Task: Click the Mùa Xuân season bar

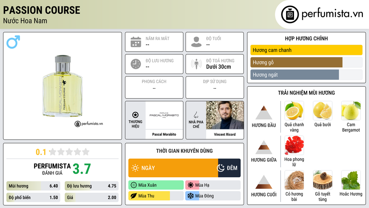Action: click(x=156, y=185)
